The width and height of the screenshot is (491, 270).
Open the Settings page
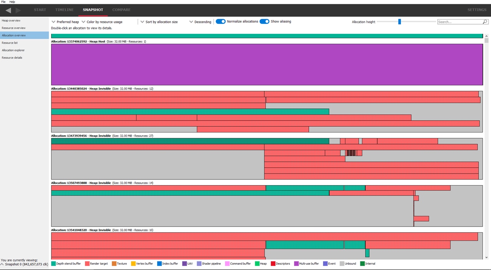[476, 10]
